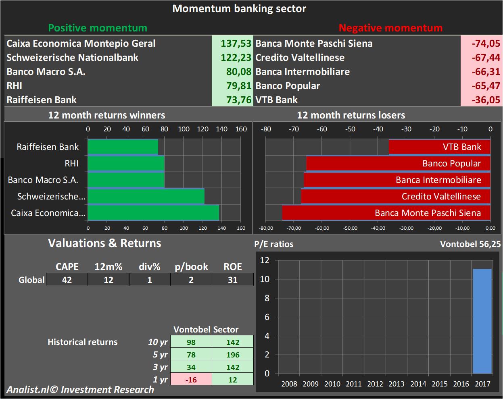Select the -74,05 negative momentum value cell

(x=481, y=44)
